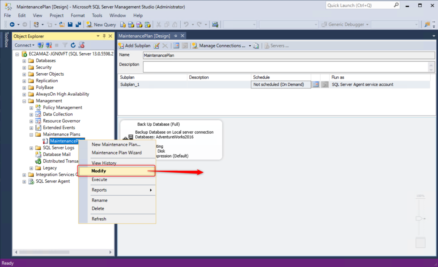Click the Activity Monitor icon in main toolbar

215,24
